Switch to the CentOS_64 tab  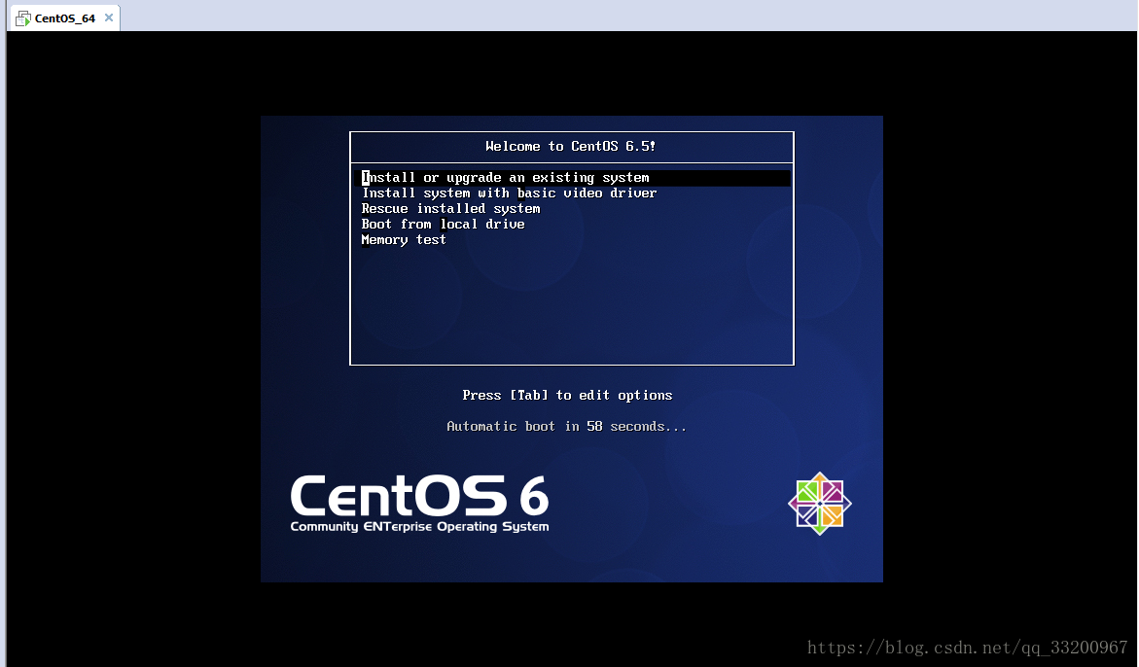[64, 18]
